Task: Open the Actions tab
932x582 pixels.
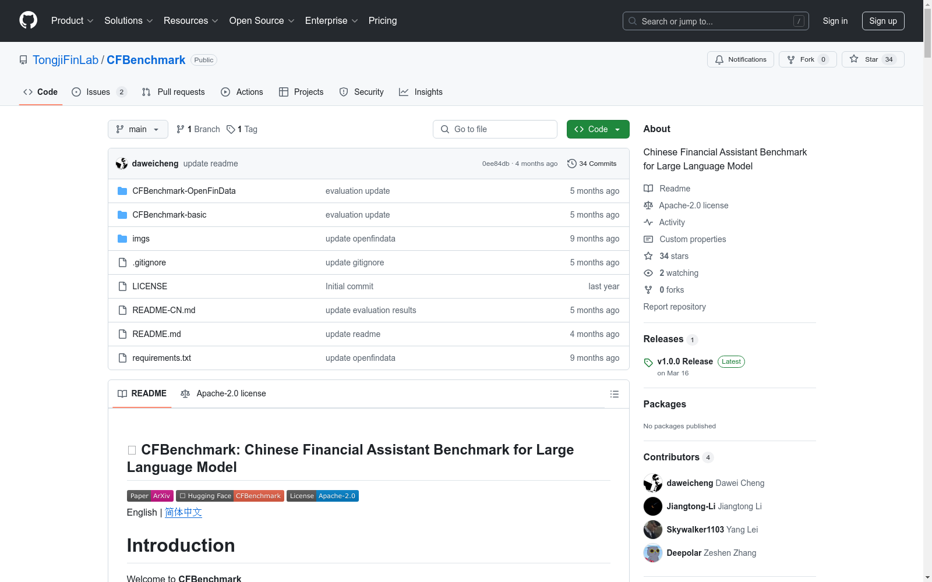Action: click(242, 92)
